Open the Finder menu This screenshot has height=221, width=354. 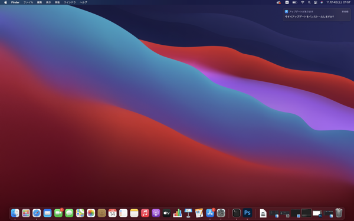point(15,2)
